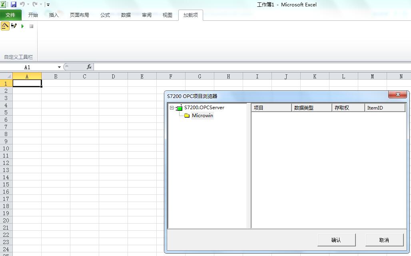Click the 项目 column header
The image size is (411, 256).
[x=271, y=108]
